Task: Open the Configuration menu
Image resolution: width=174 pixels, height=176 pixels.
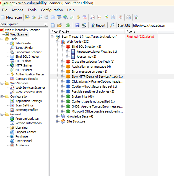Action: pyautogui.click(x=52, y=10)
